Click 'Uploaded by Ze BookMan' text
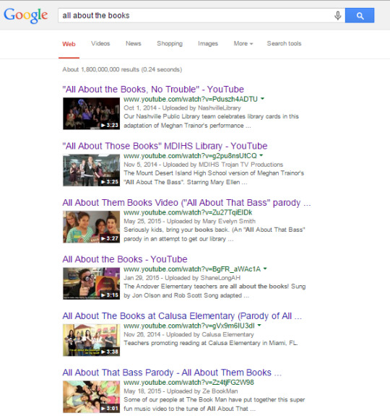 [202, 391]
